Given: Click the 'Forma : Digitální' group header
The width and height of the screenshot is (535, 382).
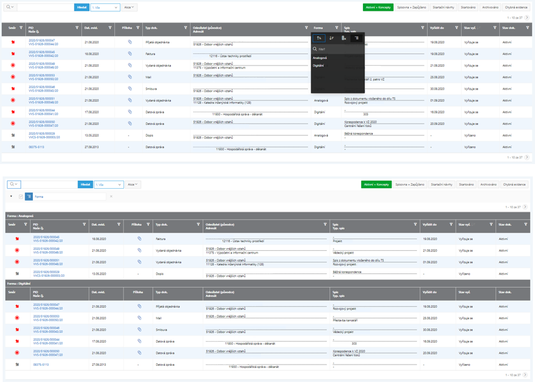Looking at the screenshot, I should 19,283.
